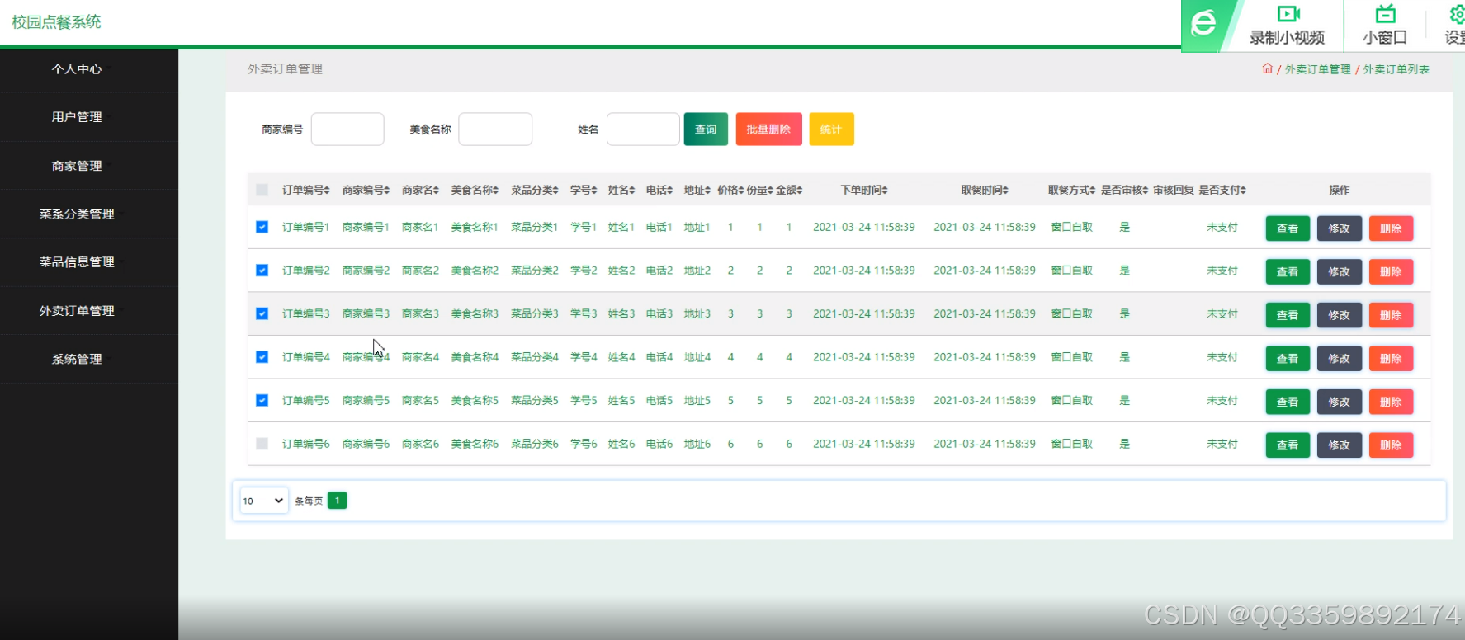Click the 美食名称 search input field

pyautogui.click(x=495, y=129)
